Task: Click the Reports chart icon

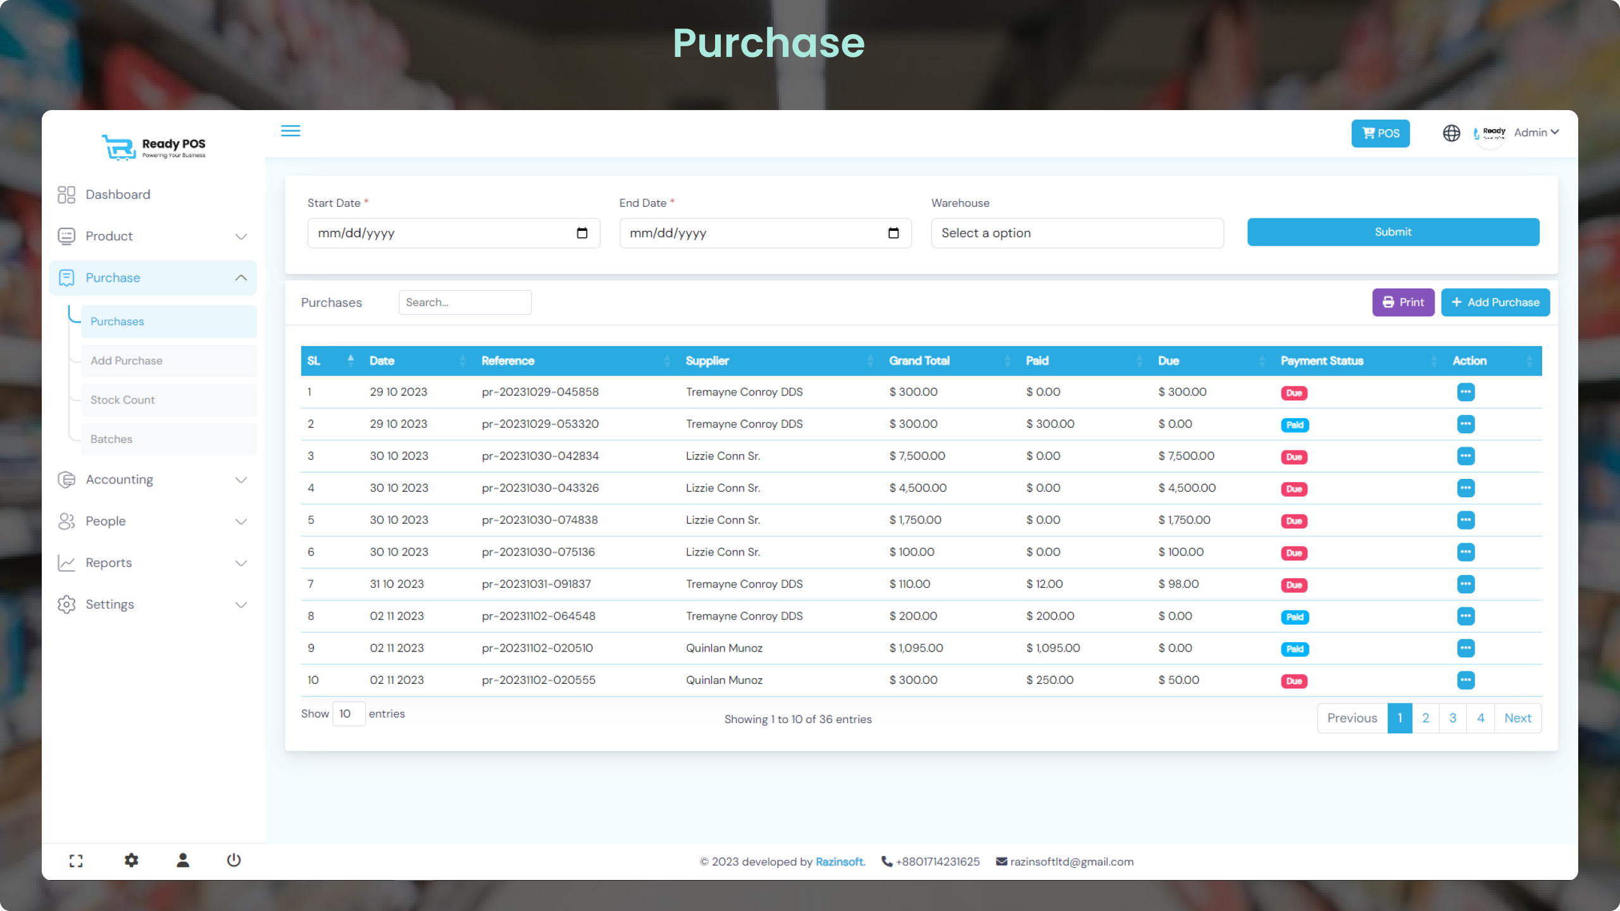Action: tap(66, 562)
